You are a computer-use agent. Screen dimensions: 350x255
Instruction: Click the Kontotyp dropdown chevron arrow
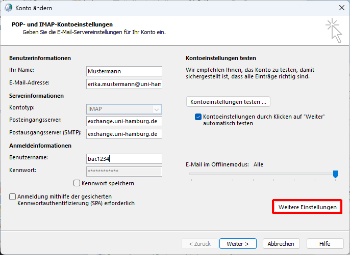coord(157,109)
